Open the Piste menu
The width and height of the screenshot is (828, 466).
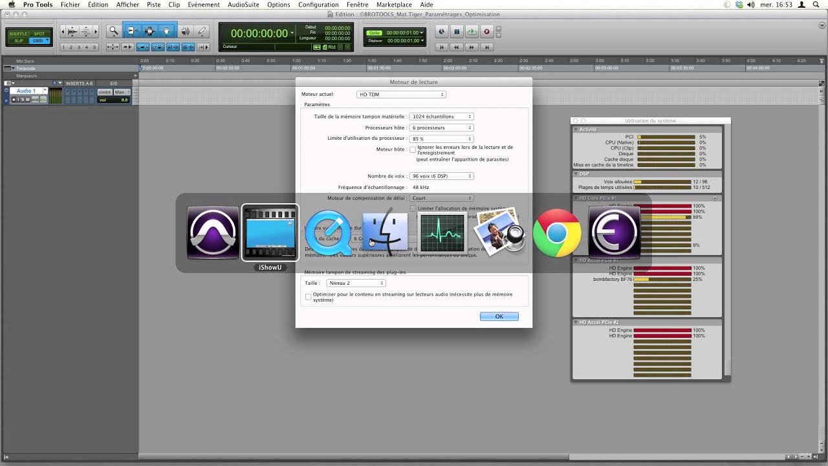pos(153,5)
